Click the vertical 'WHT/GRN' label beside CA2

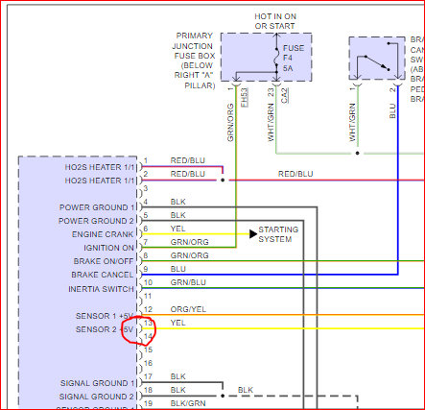[271, 123]
